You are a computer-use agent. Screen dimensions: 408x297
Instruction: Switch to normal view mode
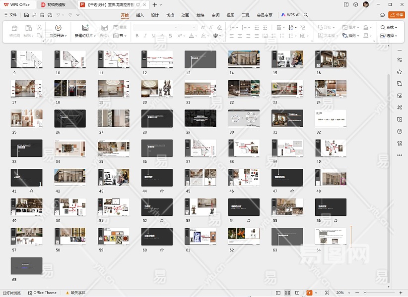click(x=277, y=293)
